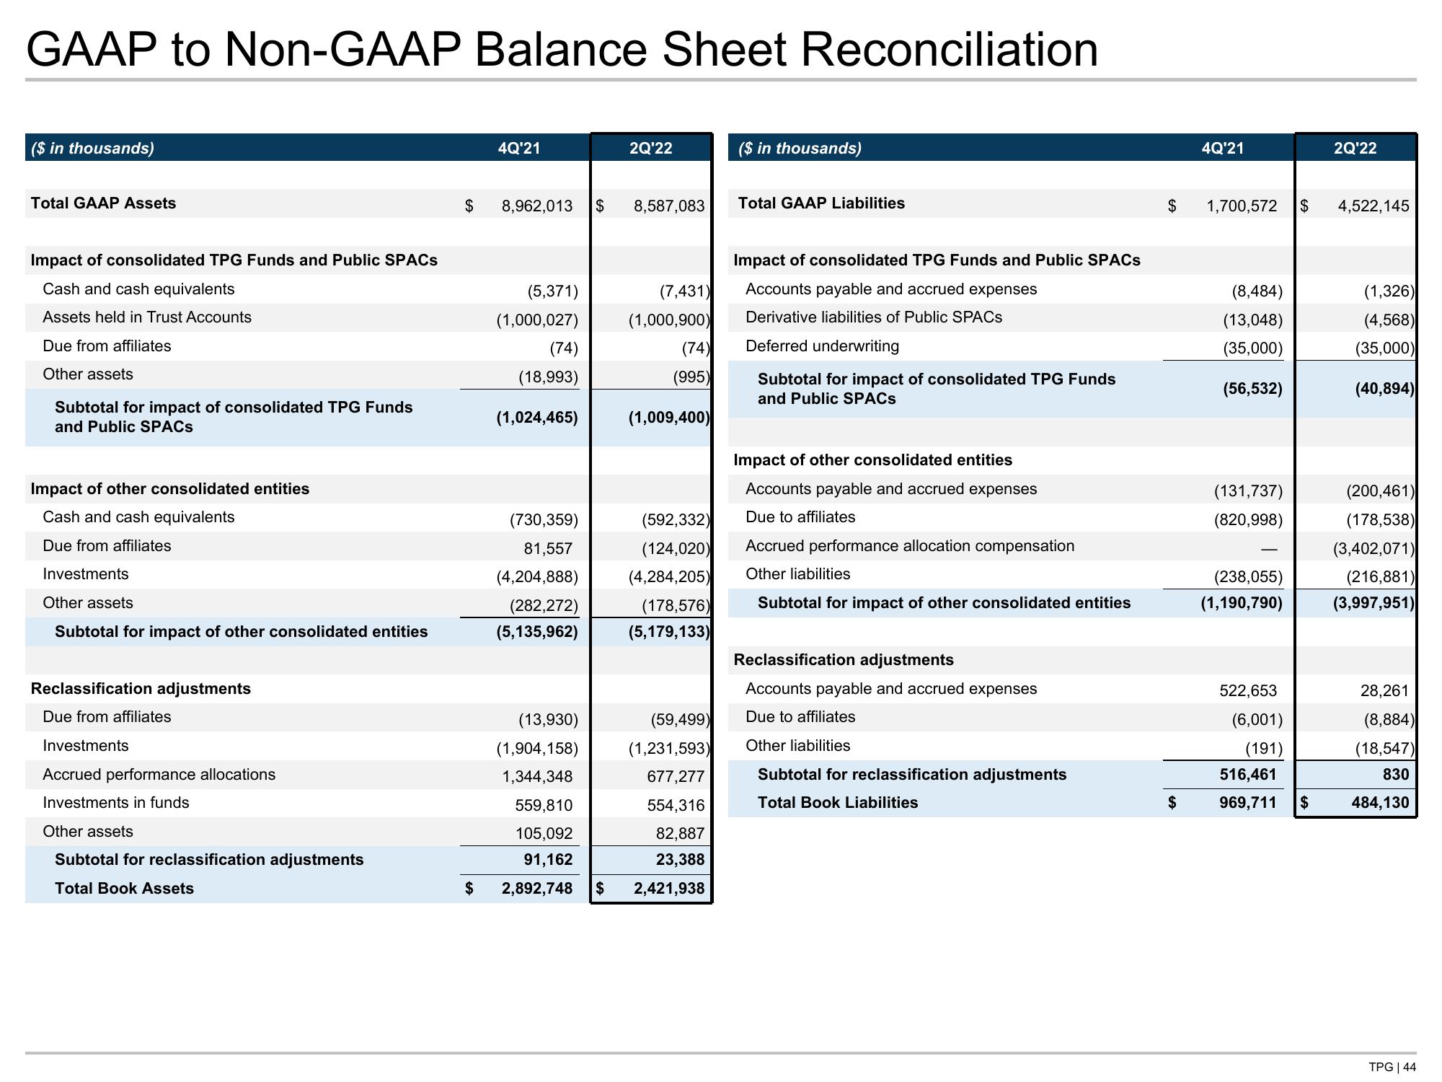Select the Total Book Assets label
This screenshot has height=1082, width=1442.
[x=124, y=889]
